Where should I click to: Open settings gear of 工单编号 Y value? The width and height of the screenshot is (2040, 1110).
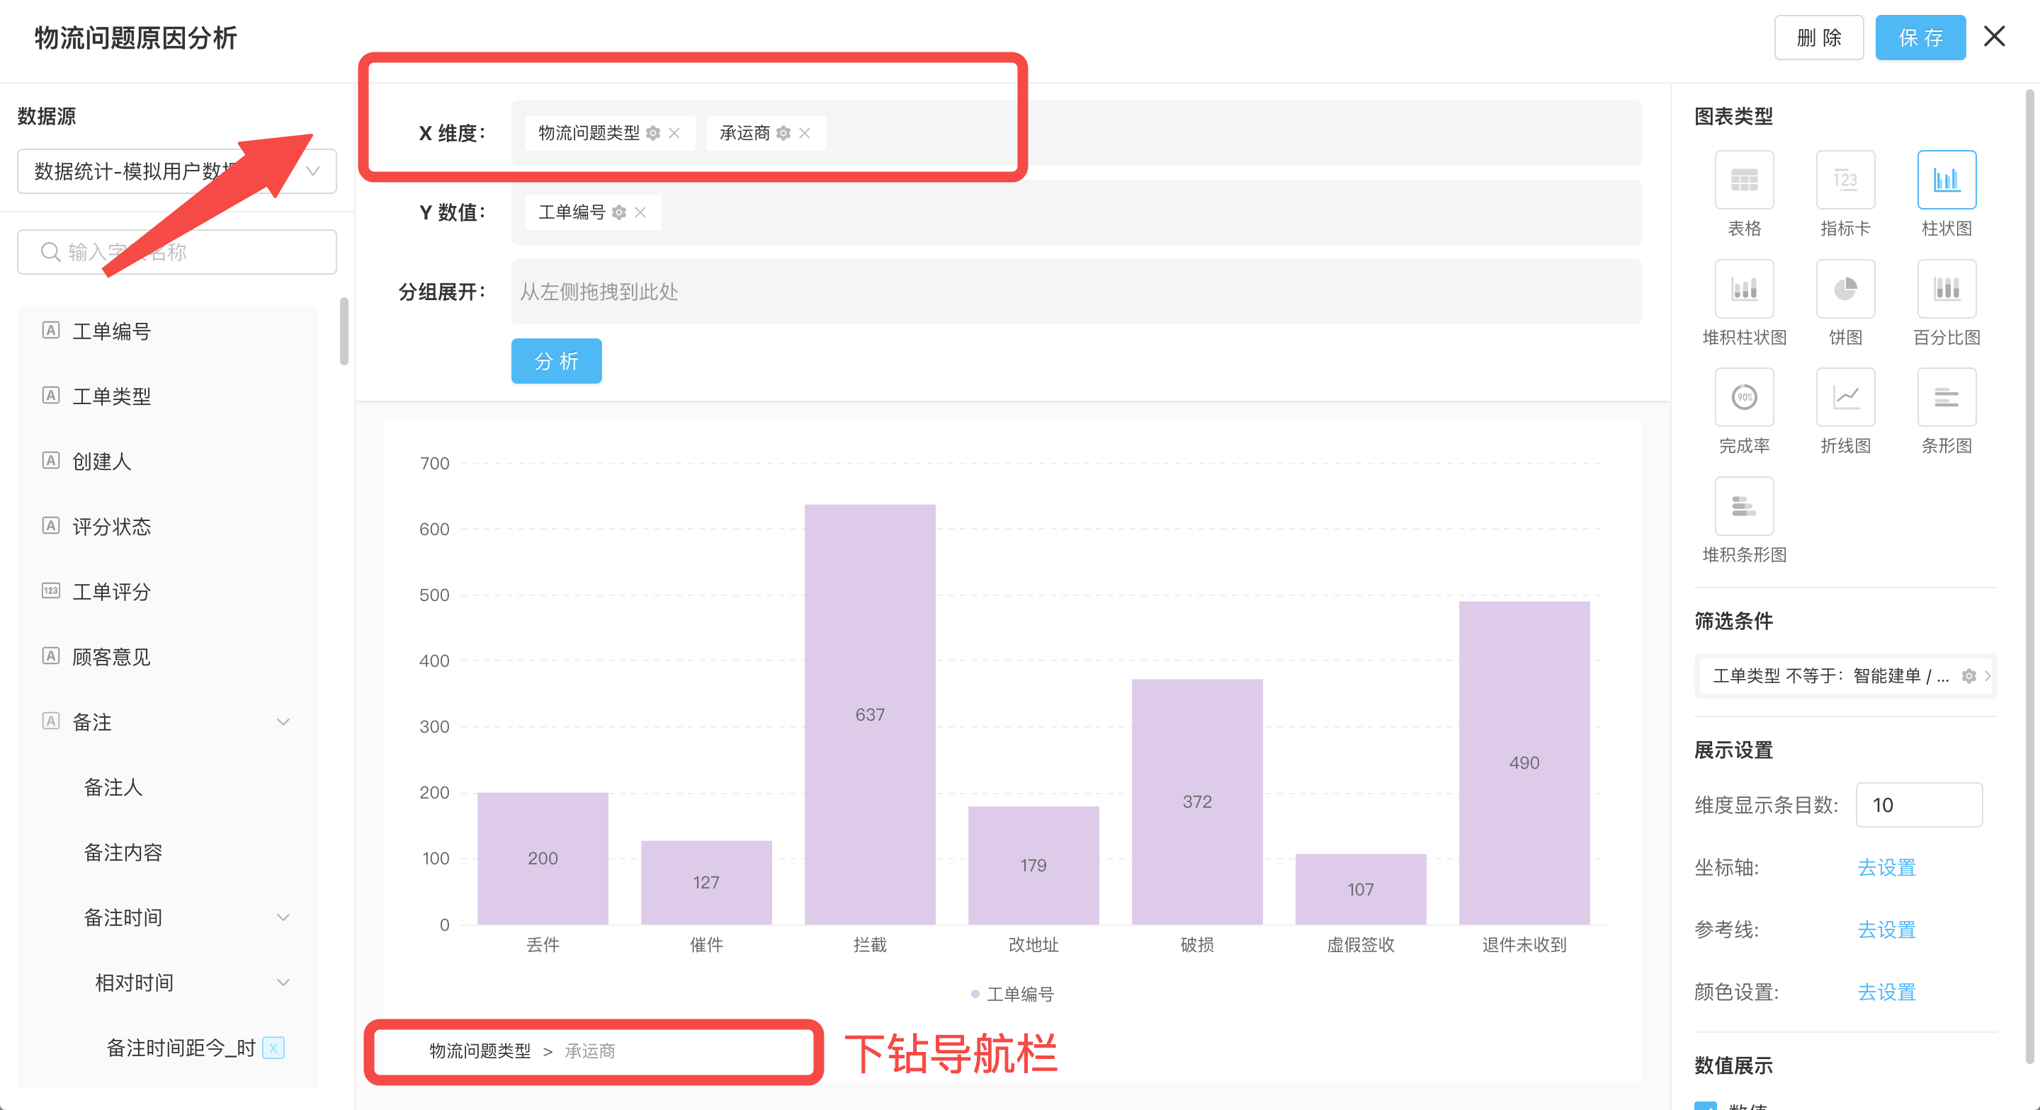619,212
